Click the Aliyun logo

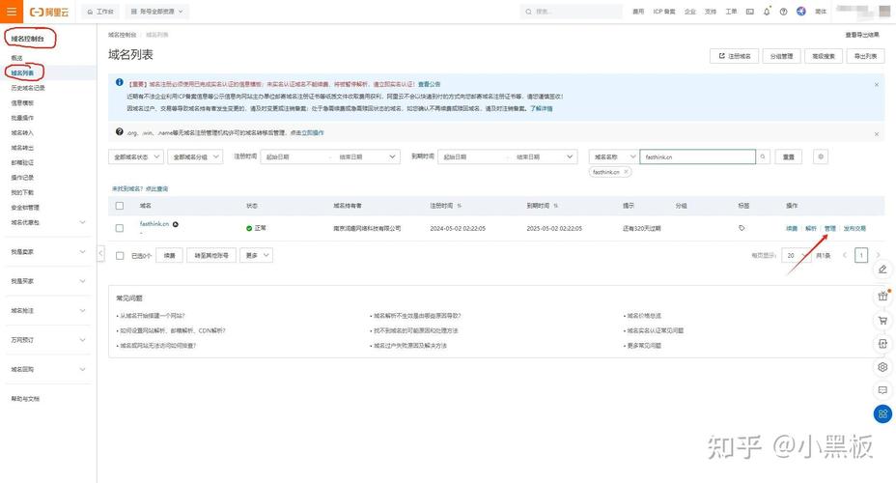pos(49,12)
